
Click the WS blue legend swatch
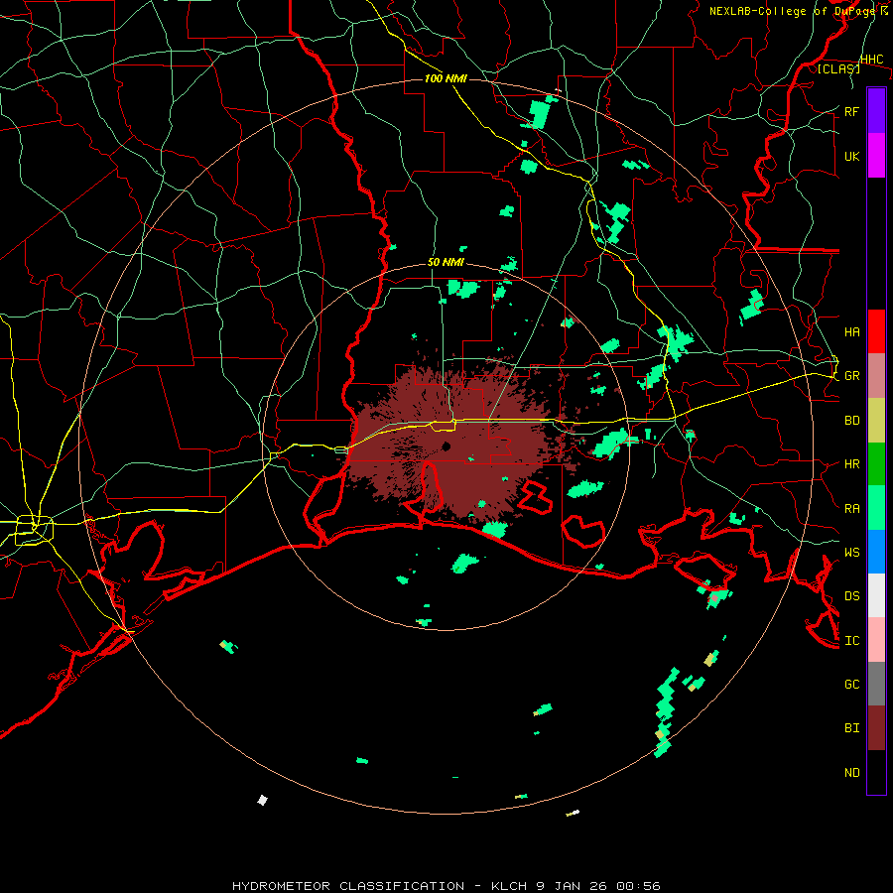(876, 552)
